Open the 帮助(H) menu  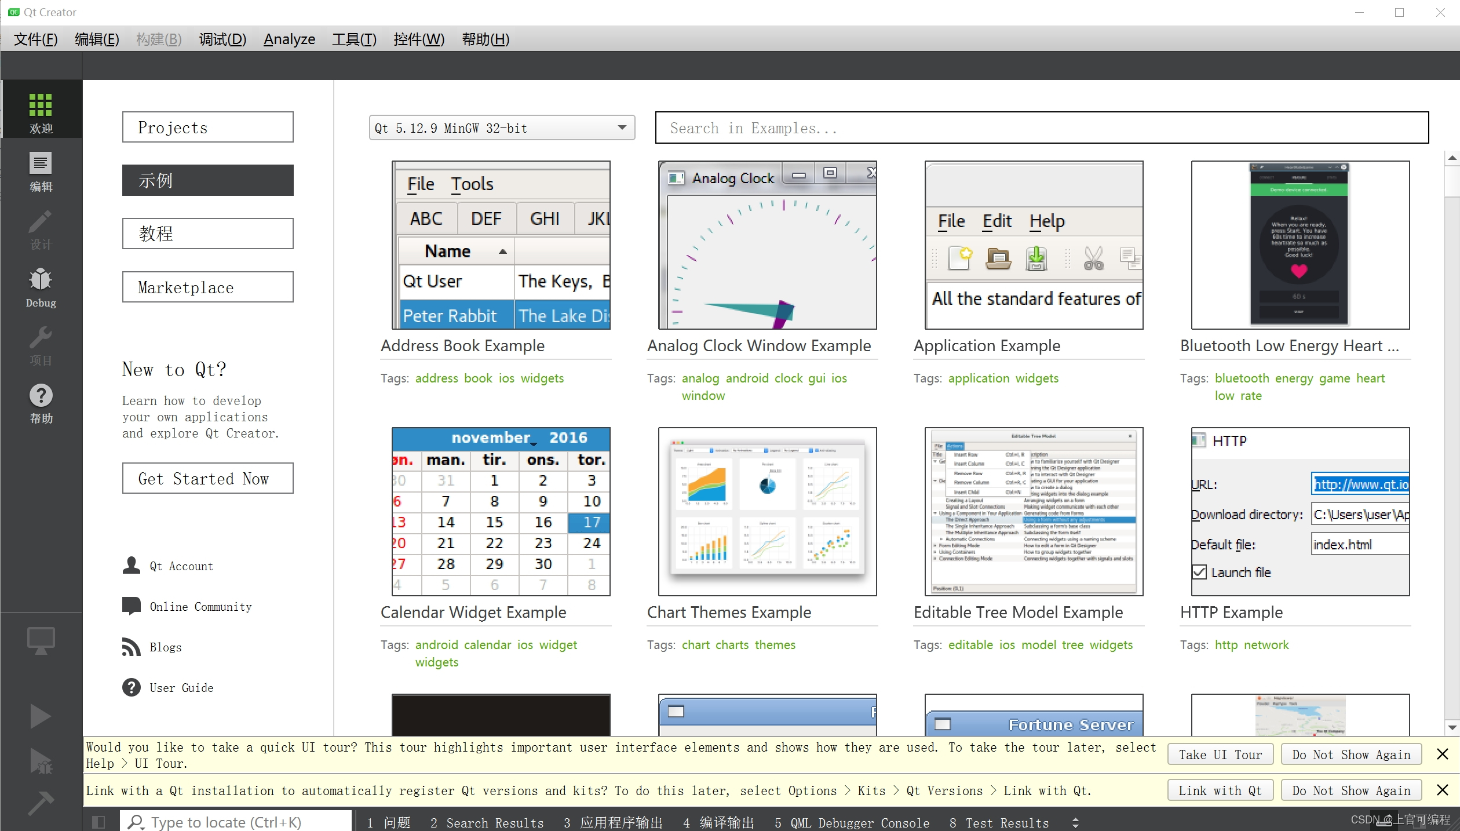486,39
